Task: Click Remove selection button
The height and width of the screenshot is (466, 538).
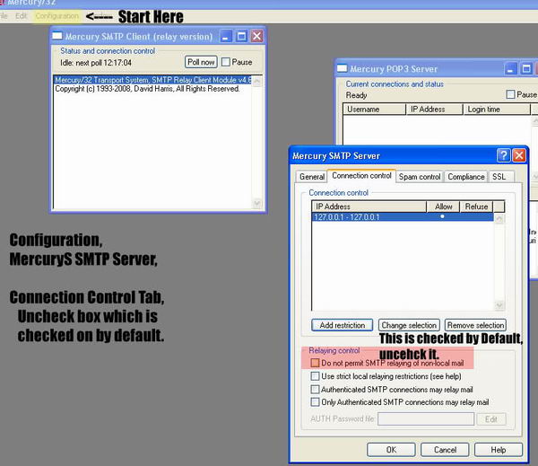Action: 475,325
